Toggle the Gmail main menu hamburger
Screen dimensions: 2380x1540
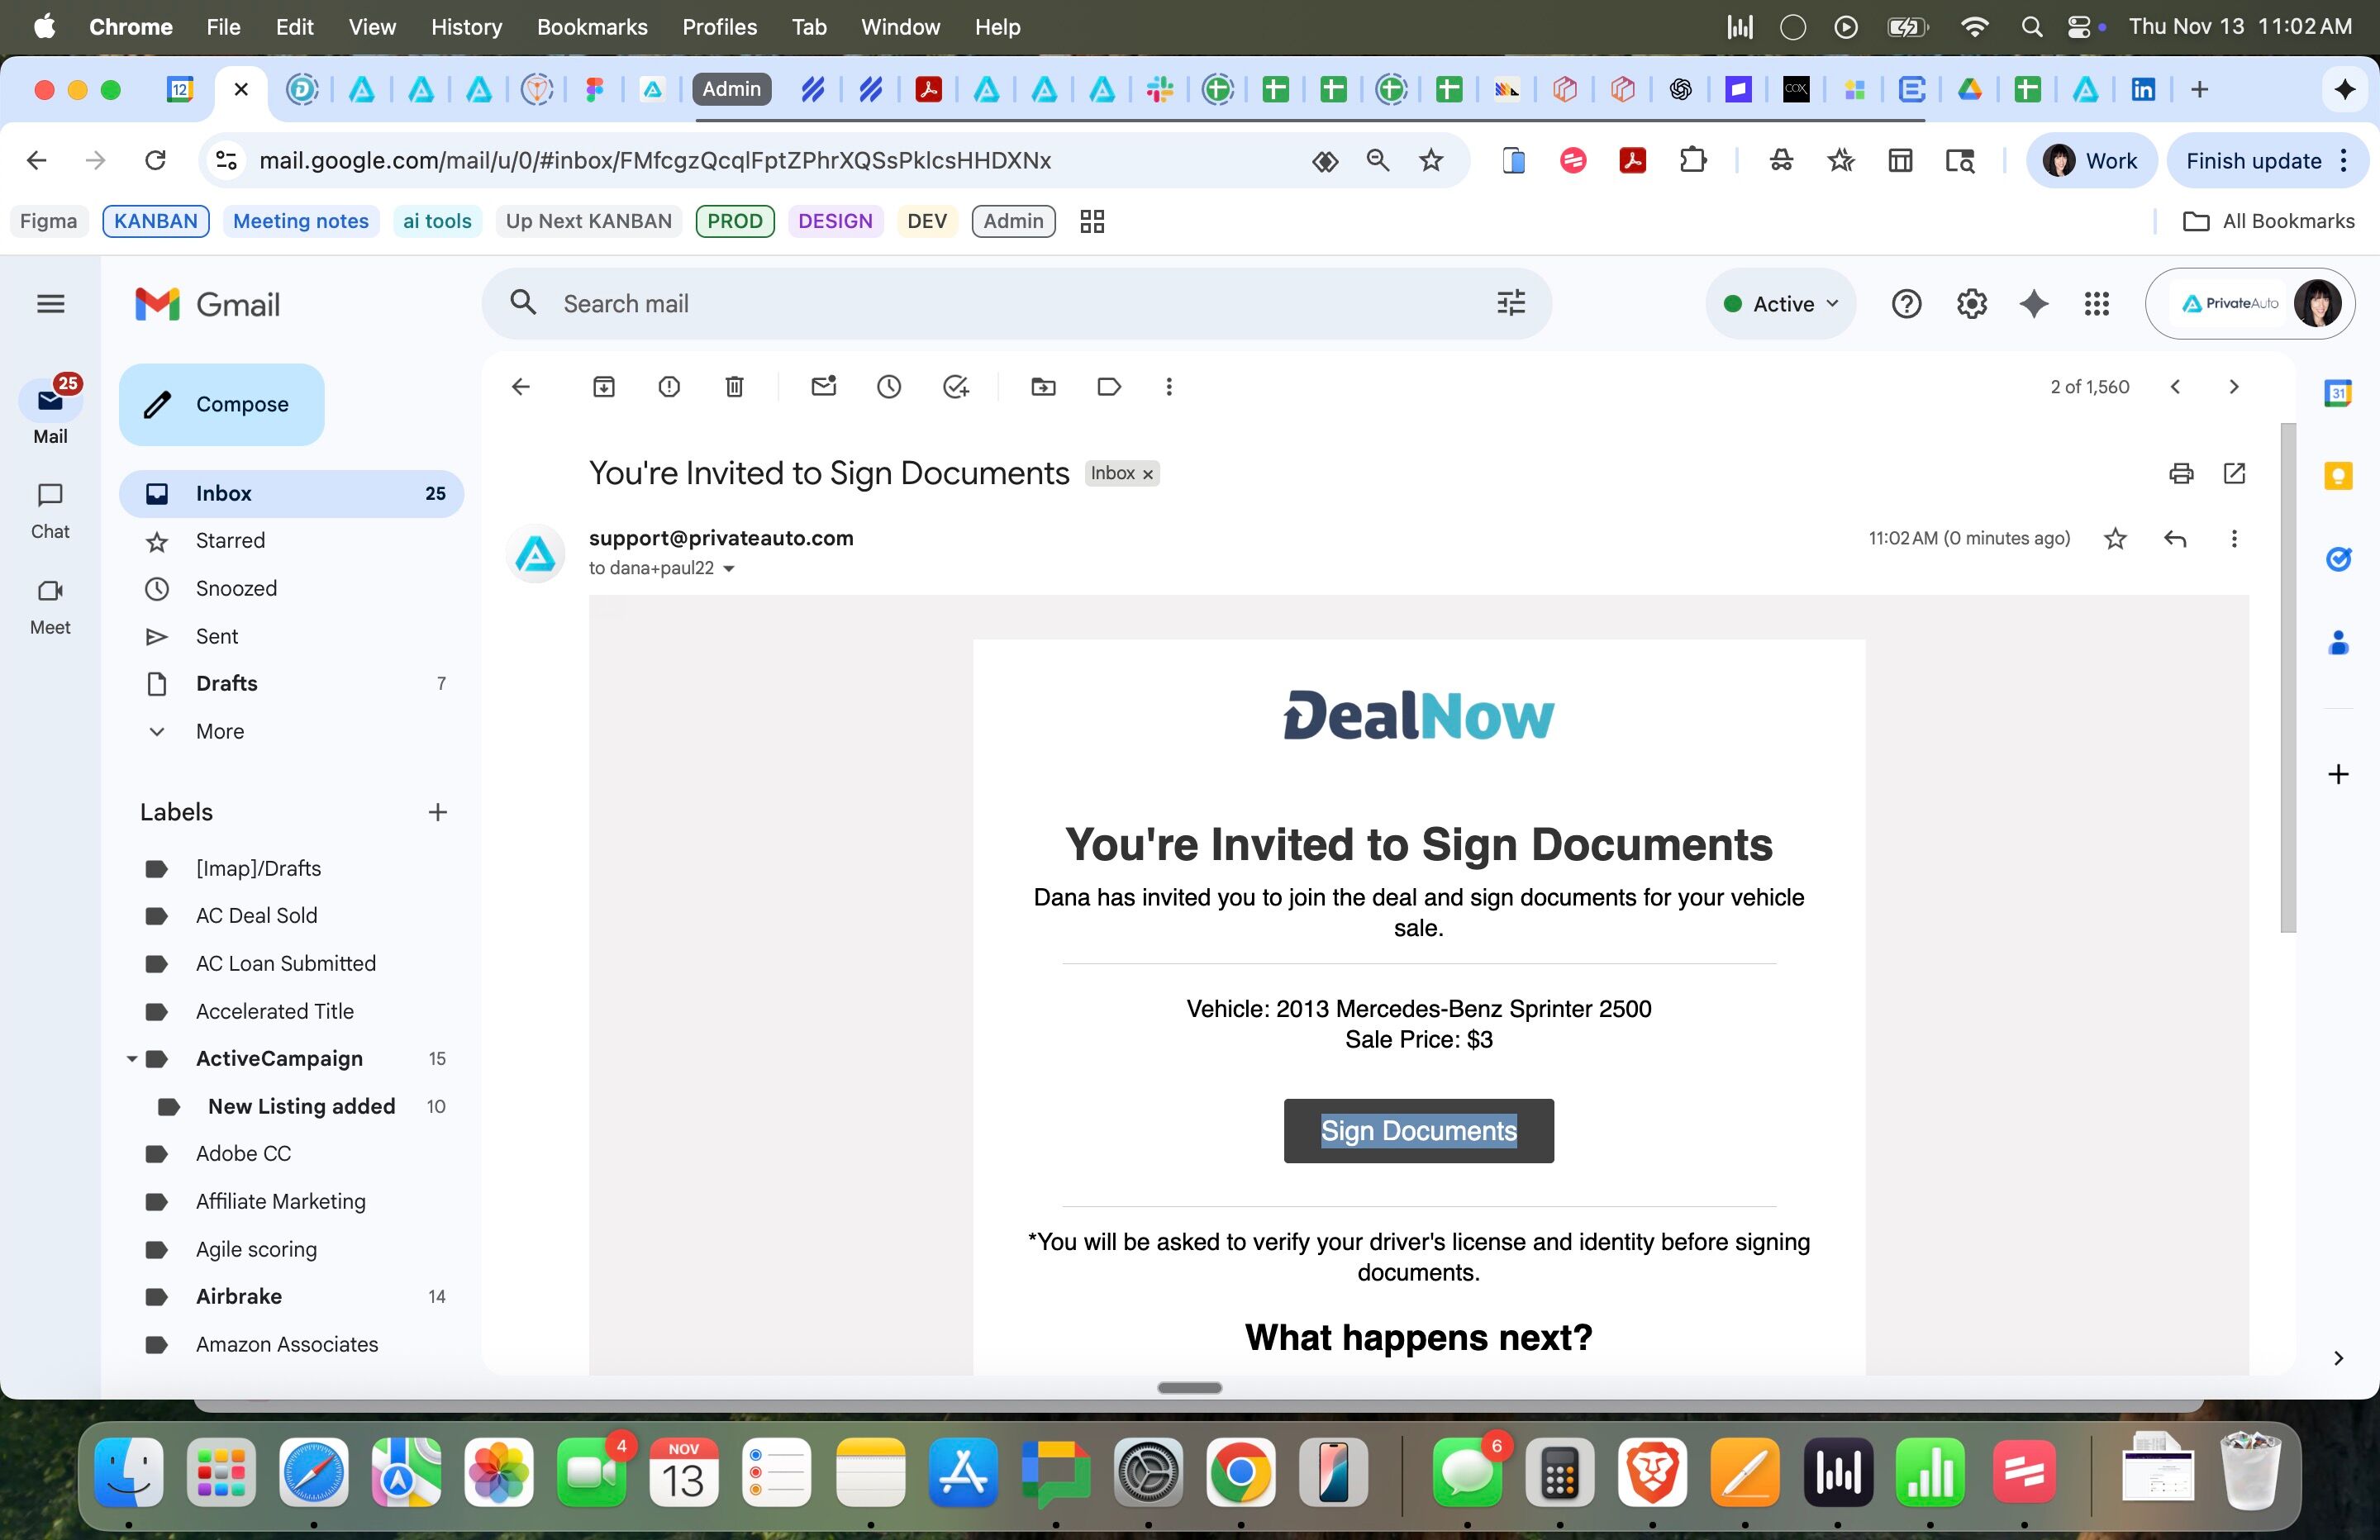50,304
